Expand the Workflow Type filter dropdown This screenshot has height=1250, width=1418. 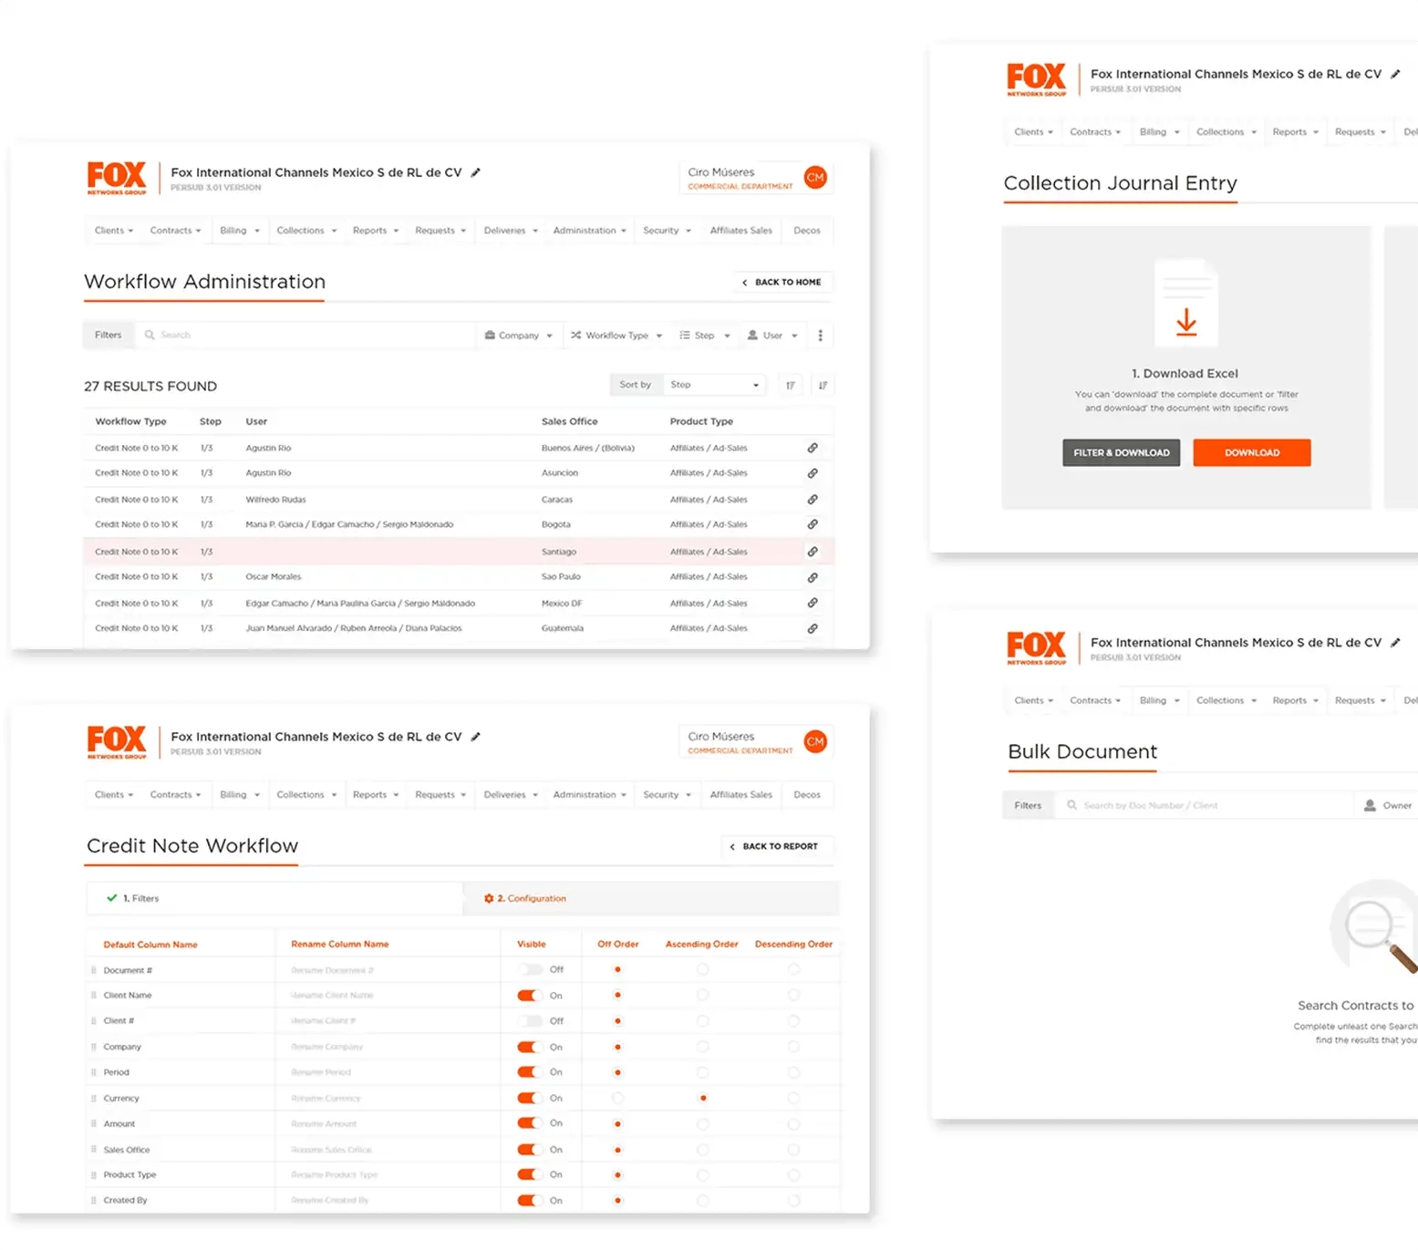coord(616,336)
